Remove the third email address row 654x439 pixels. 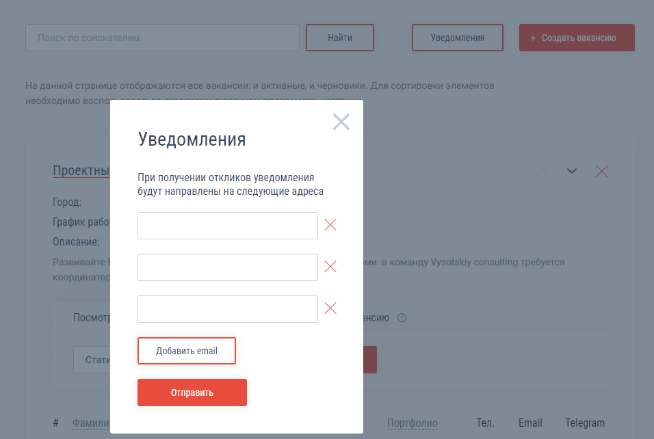click(x=330, y=308)
